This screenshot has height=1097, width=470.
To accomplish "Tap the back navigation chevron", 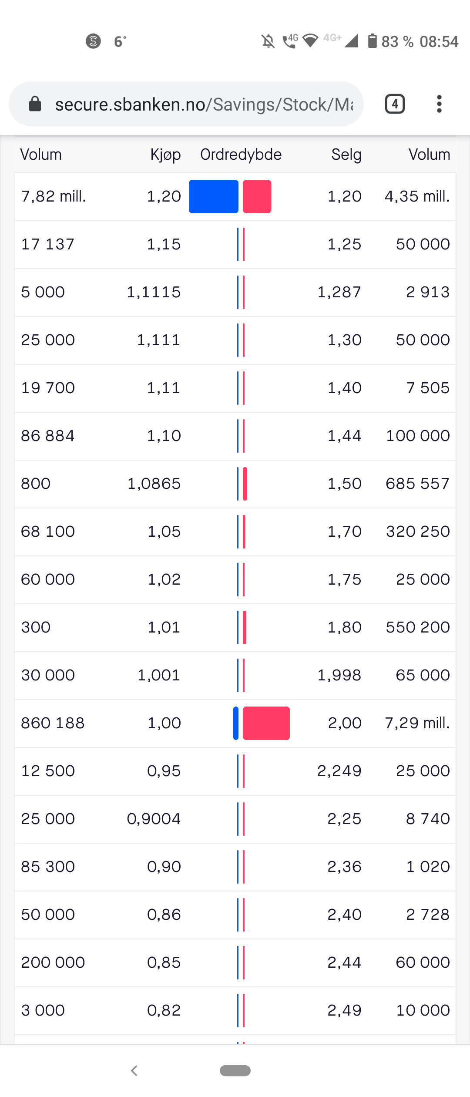I will (134, 1070).
